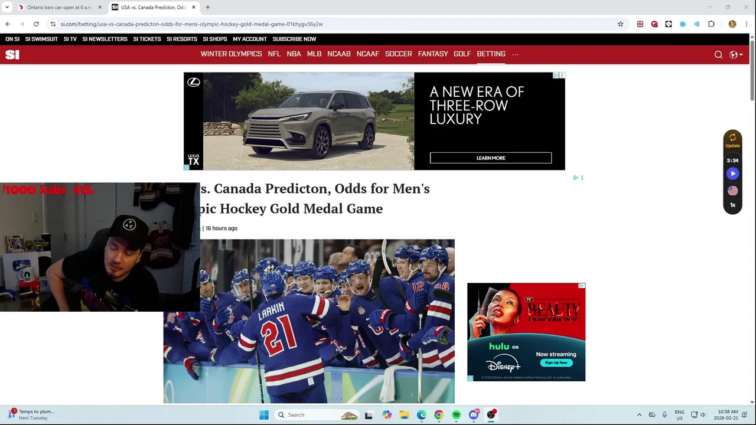Open Spotify from the taskbar
756x425 pixels.
click(456, 415)
